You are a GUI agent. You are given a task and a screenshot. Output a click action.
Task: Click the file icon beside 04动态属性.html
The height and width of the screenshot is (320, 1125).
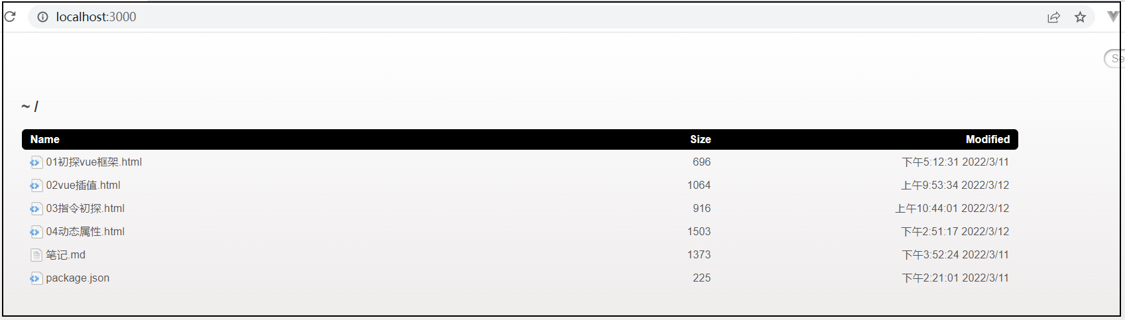(x=36, y=232)
